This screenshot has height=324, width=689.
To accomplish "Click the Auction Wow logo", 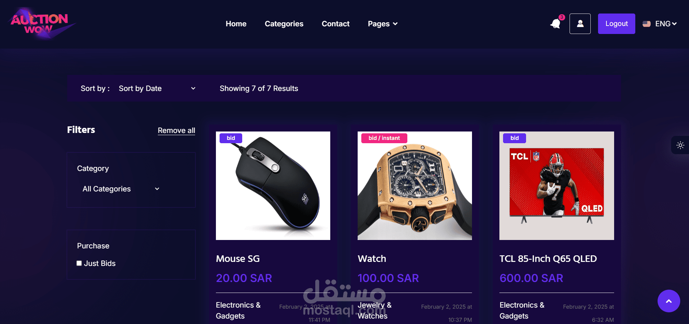I will click(41, 24).
